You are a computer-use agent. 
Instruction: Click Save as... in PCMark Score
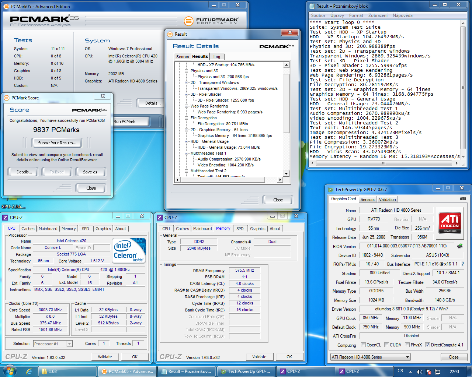pos(91,172)
